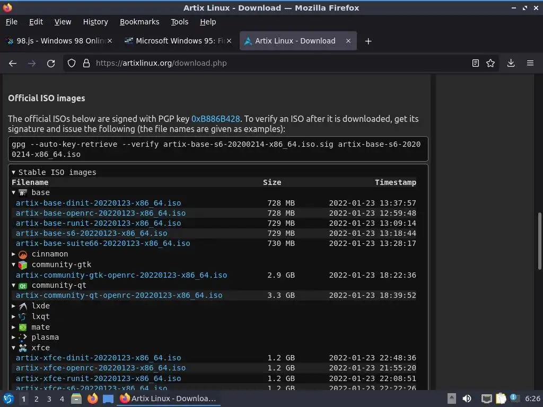This screenshot has height=407, width=543.
Task: Click the cinnamon desktop icon
Action: click(x=23, y=255)
